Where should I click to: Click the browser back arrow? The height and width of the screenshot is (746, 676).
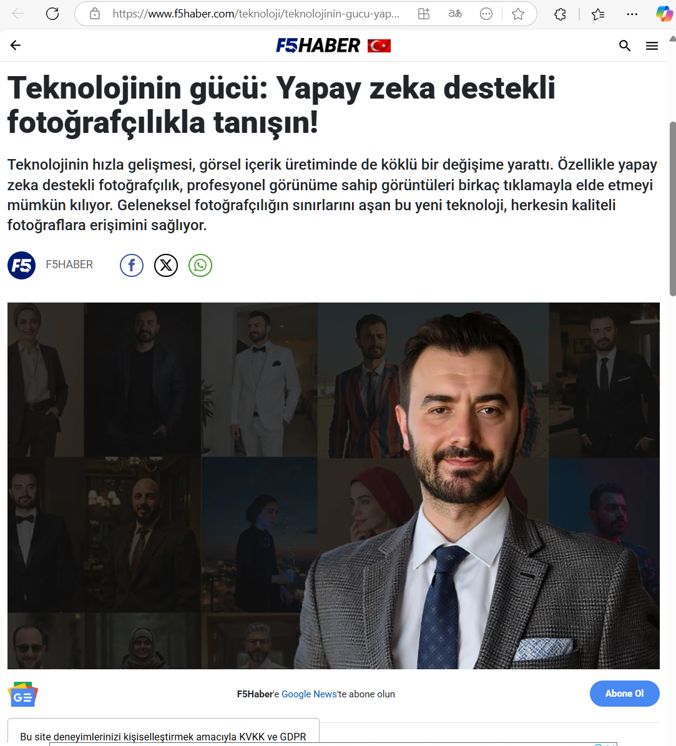(18, 14)
